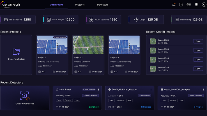207x116 pixels.
Task: Open the second Image.6735 geotiff
Action: click(x=198, y=50)
